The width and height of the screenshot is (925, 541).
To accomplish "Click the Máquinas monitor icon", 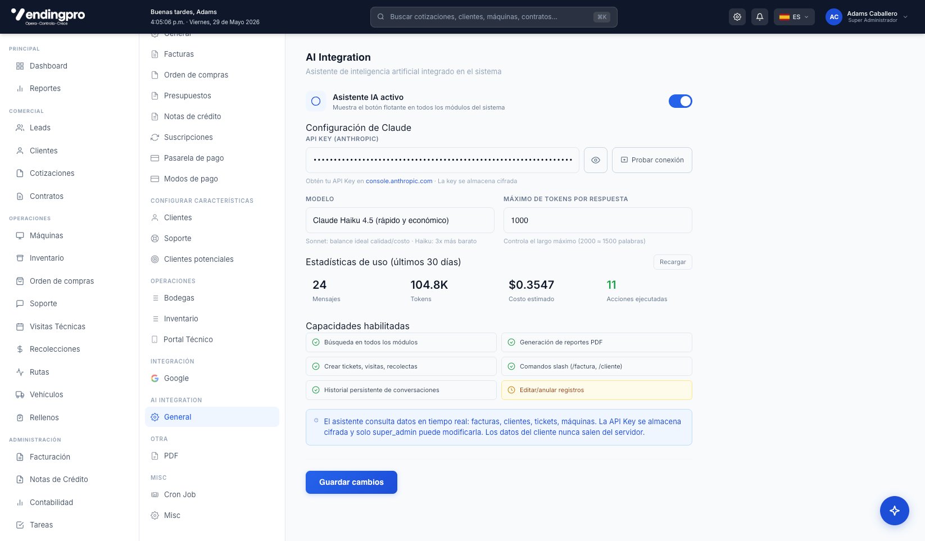I will pyautogui.click(x=20, y=235).
